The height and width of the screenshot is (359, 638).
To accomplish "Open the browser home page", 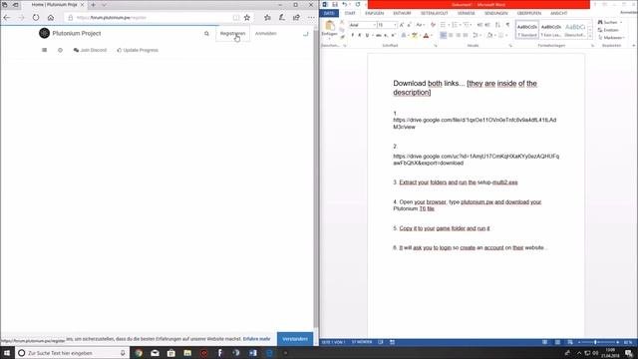I will point(51,18).
